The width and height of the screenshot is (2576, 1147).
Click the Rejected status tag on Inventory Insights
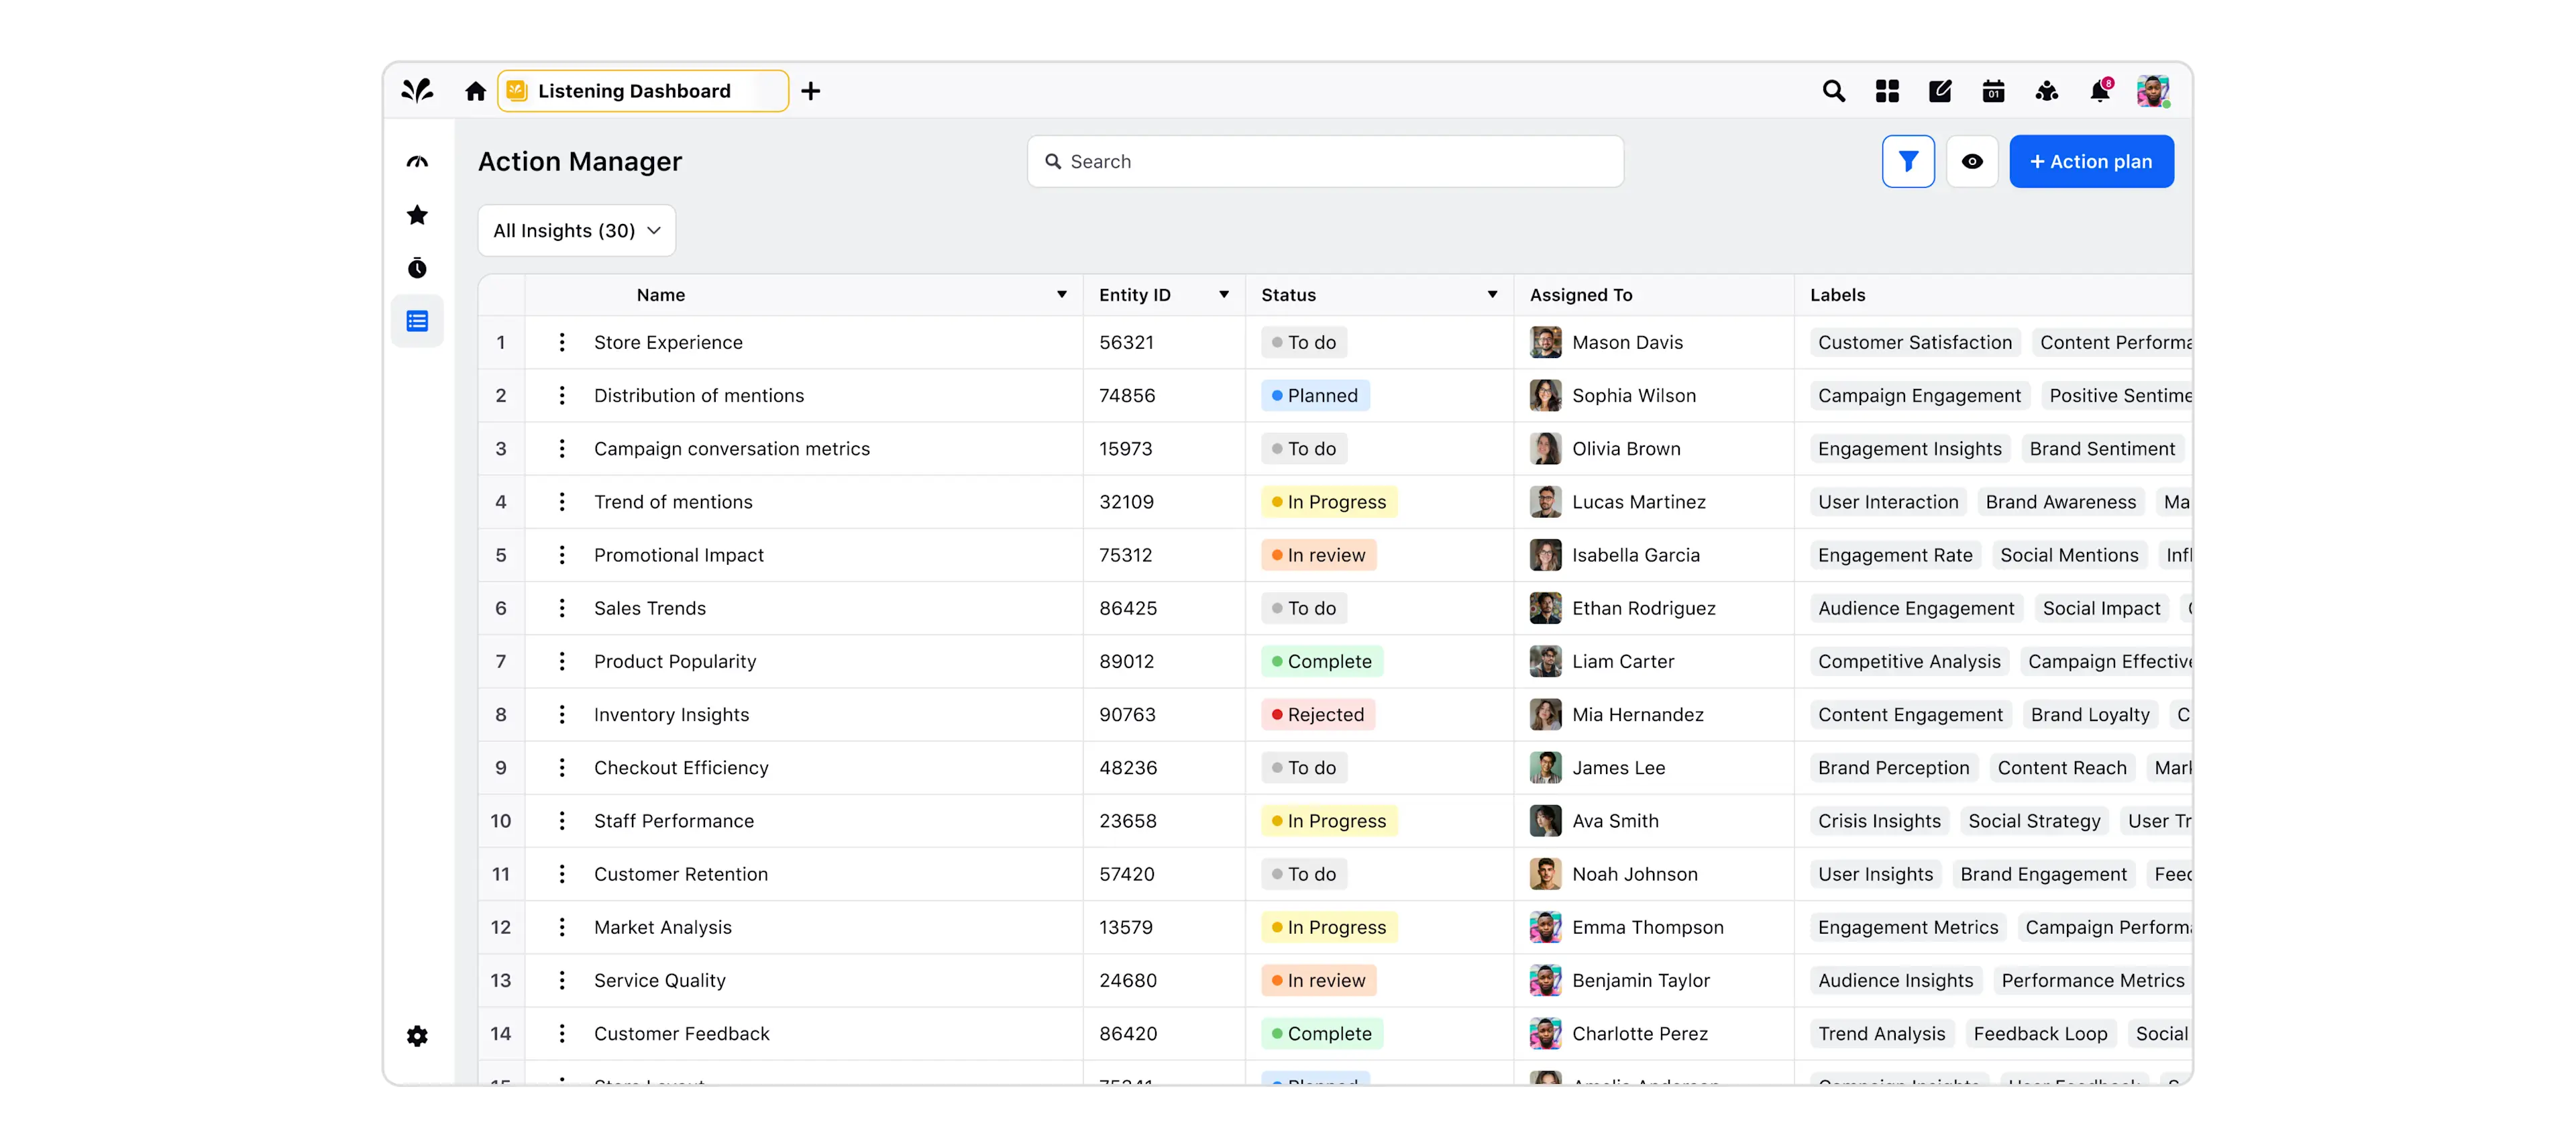(1318, 715)
